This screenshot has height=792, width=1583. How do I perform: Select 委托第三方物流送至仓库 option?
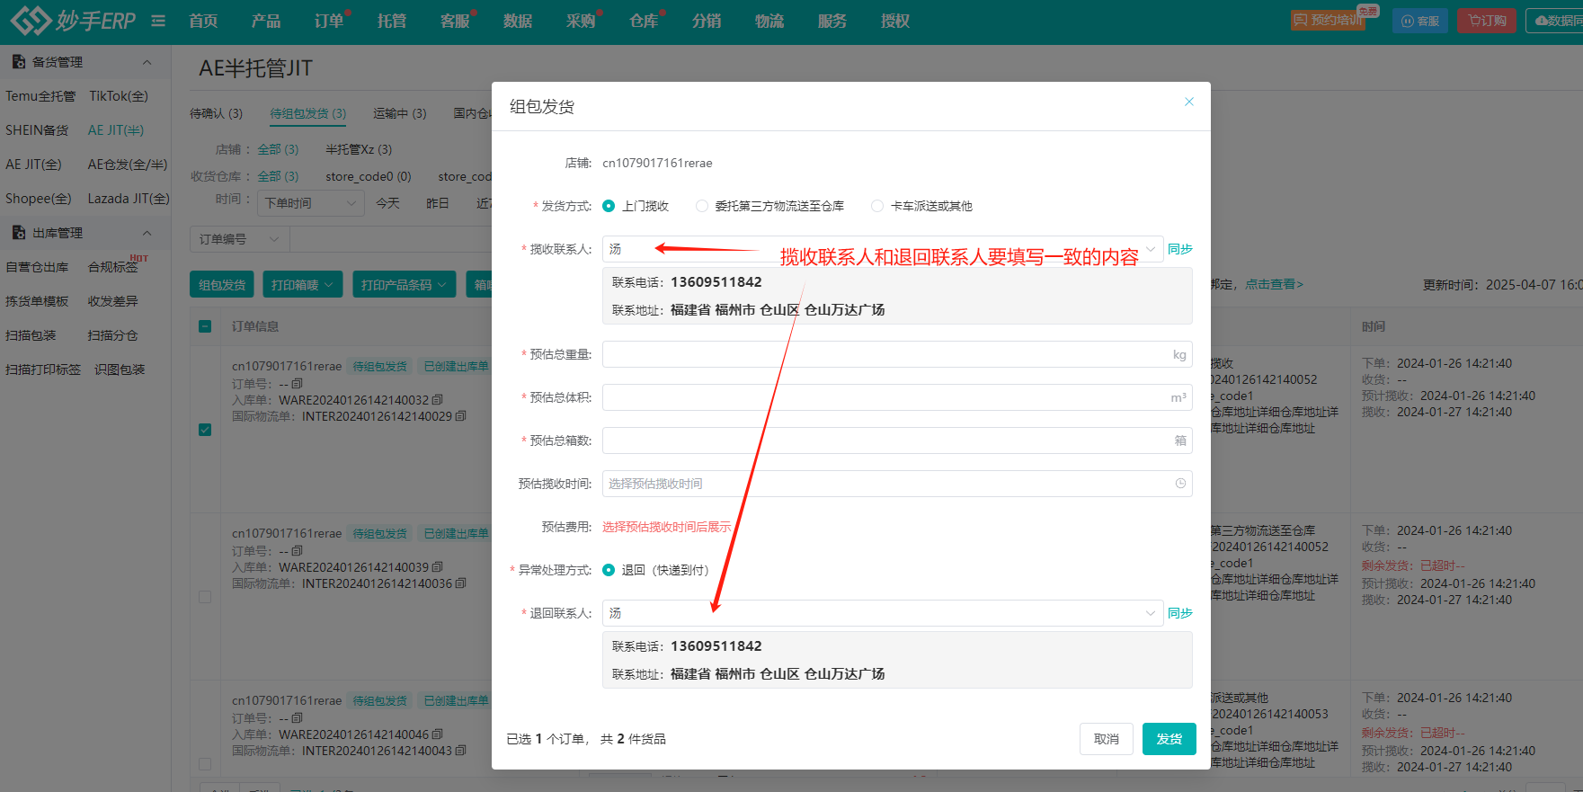tap(702, 206)
